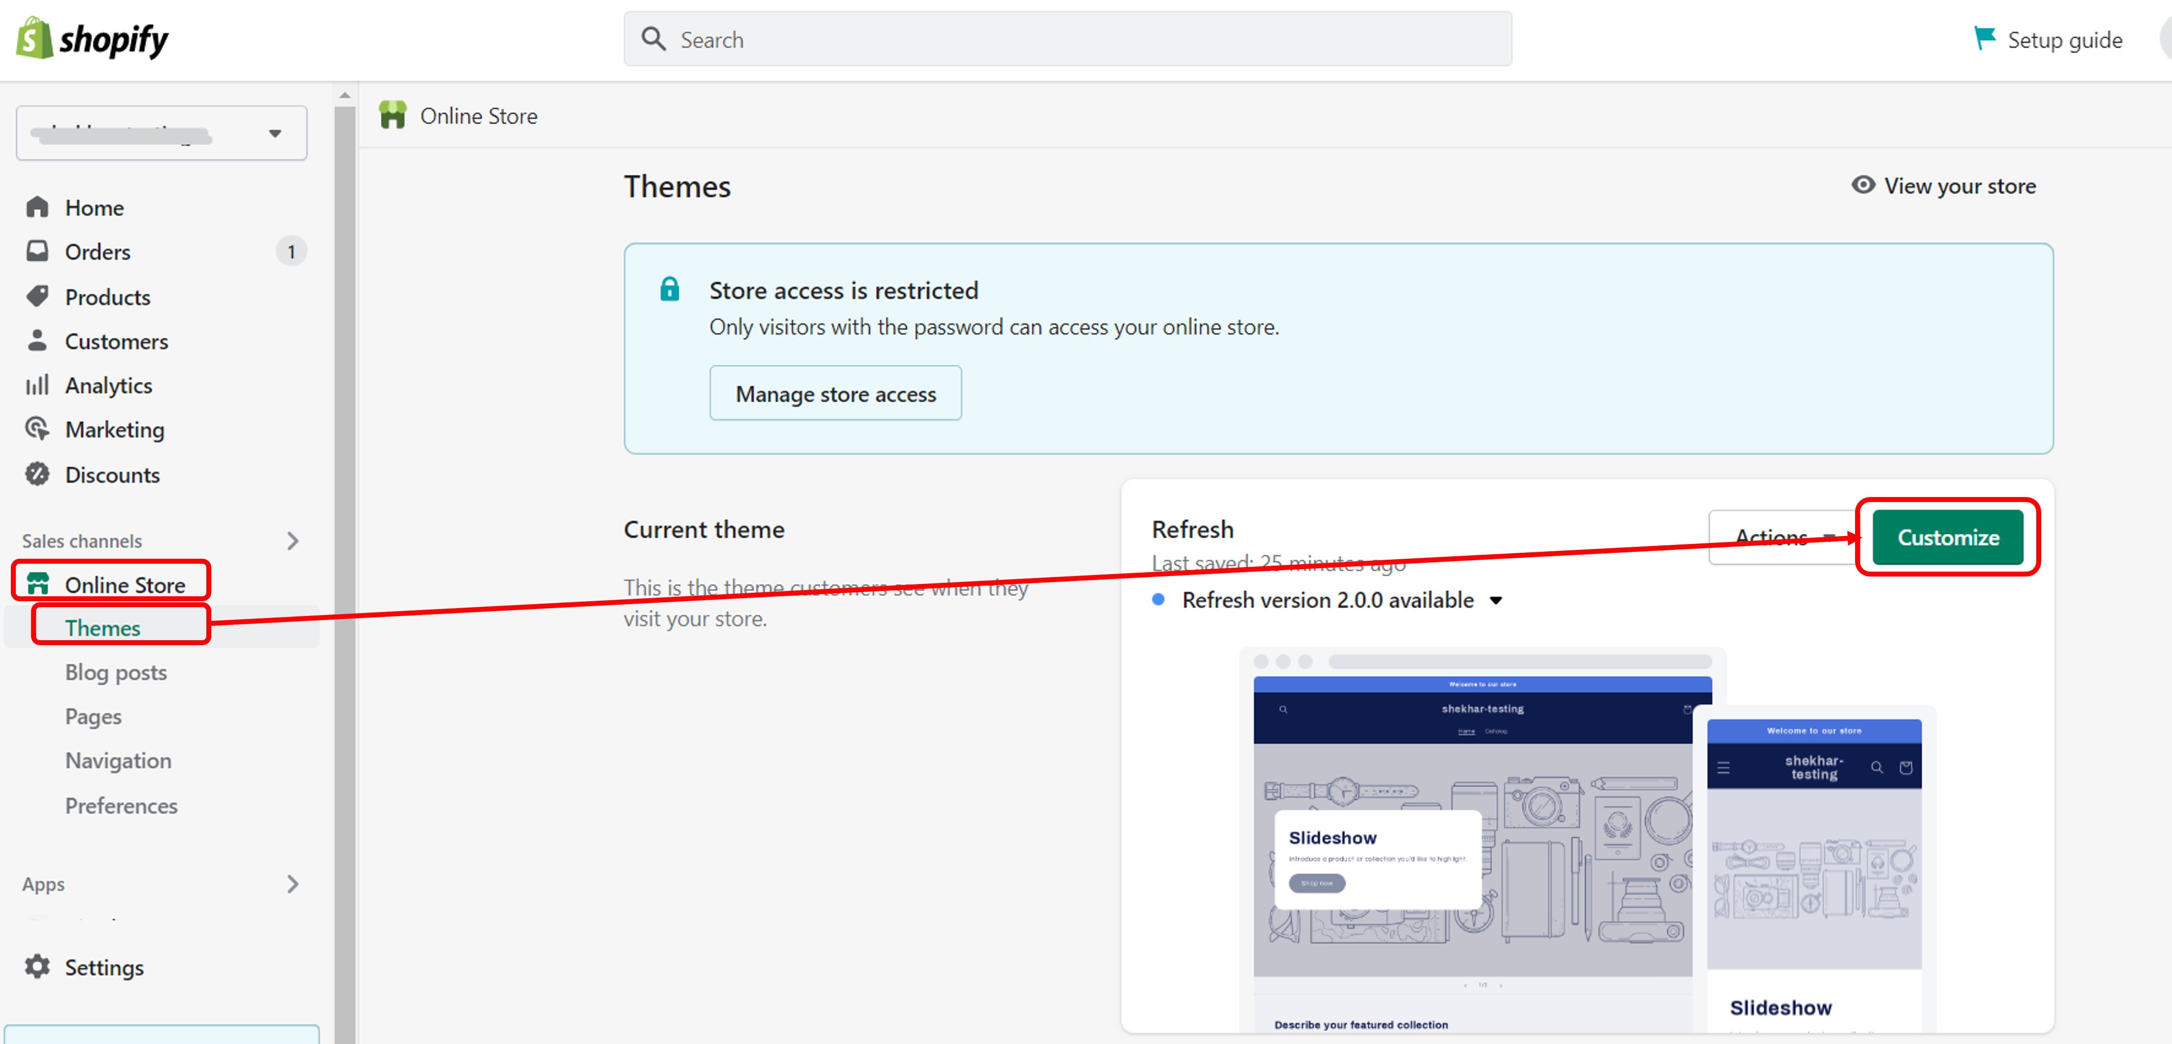Click the Search input field
2172x1044 pixels.
point(1067,39)
